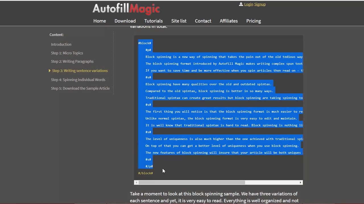Click 'The level of uniqueness' line
Image resolution: width=364 pixels, height=204 pixels.
pos(224,139)
